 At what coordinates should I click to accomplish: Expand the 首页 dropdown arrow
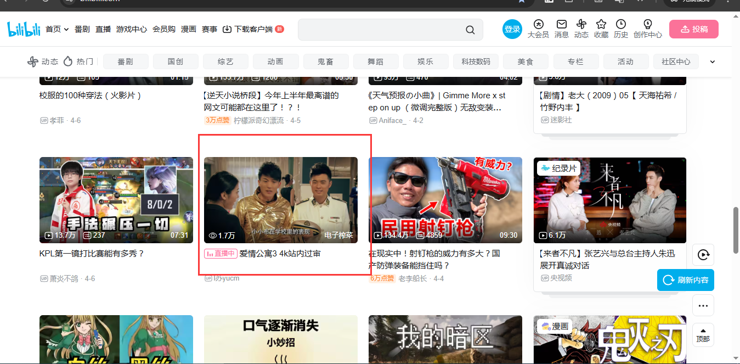[66, 30]
